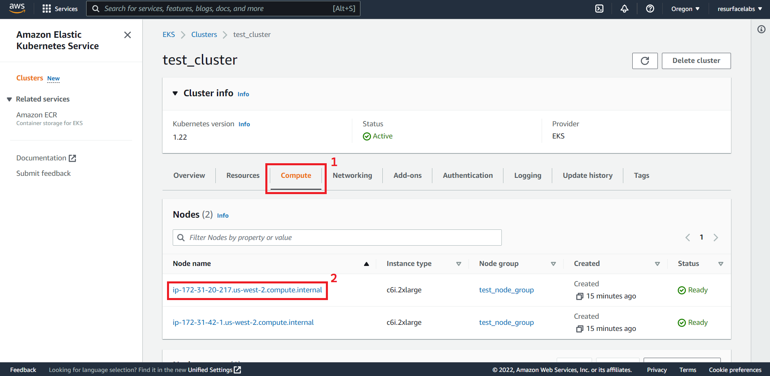Open the Info link beside Nodes heading
This screenshot has height=376, width=770.
coord(223,216)
